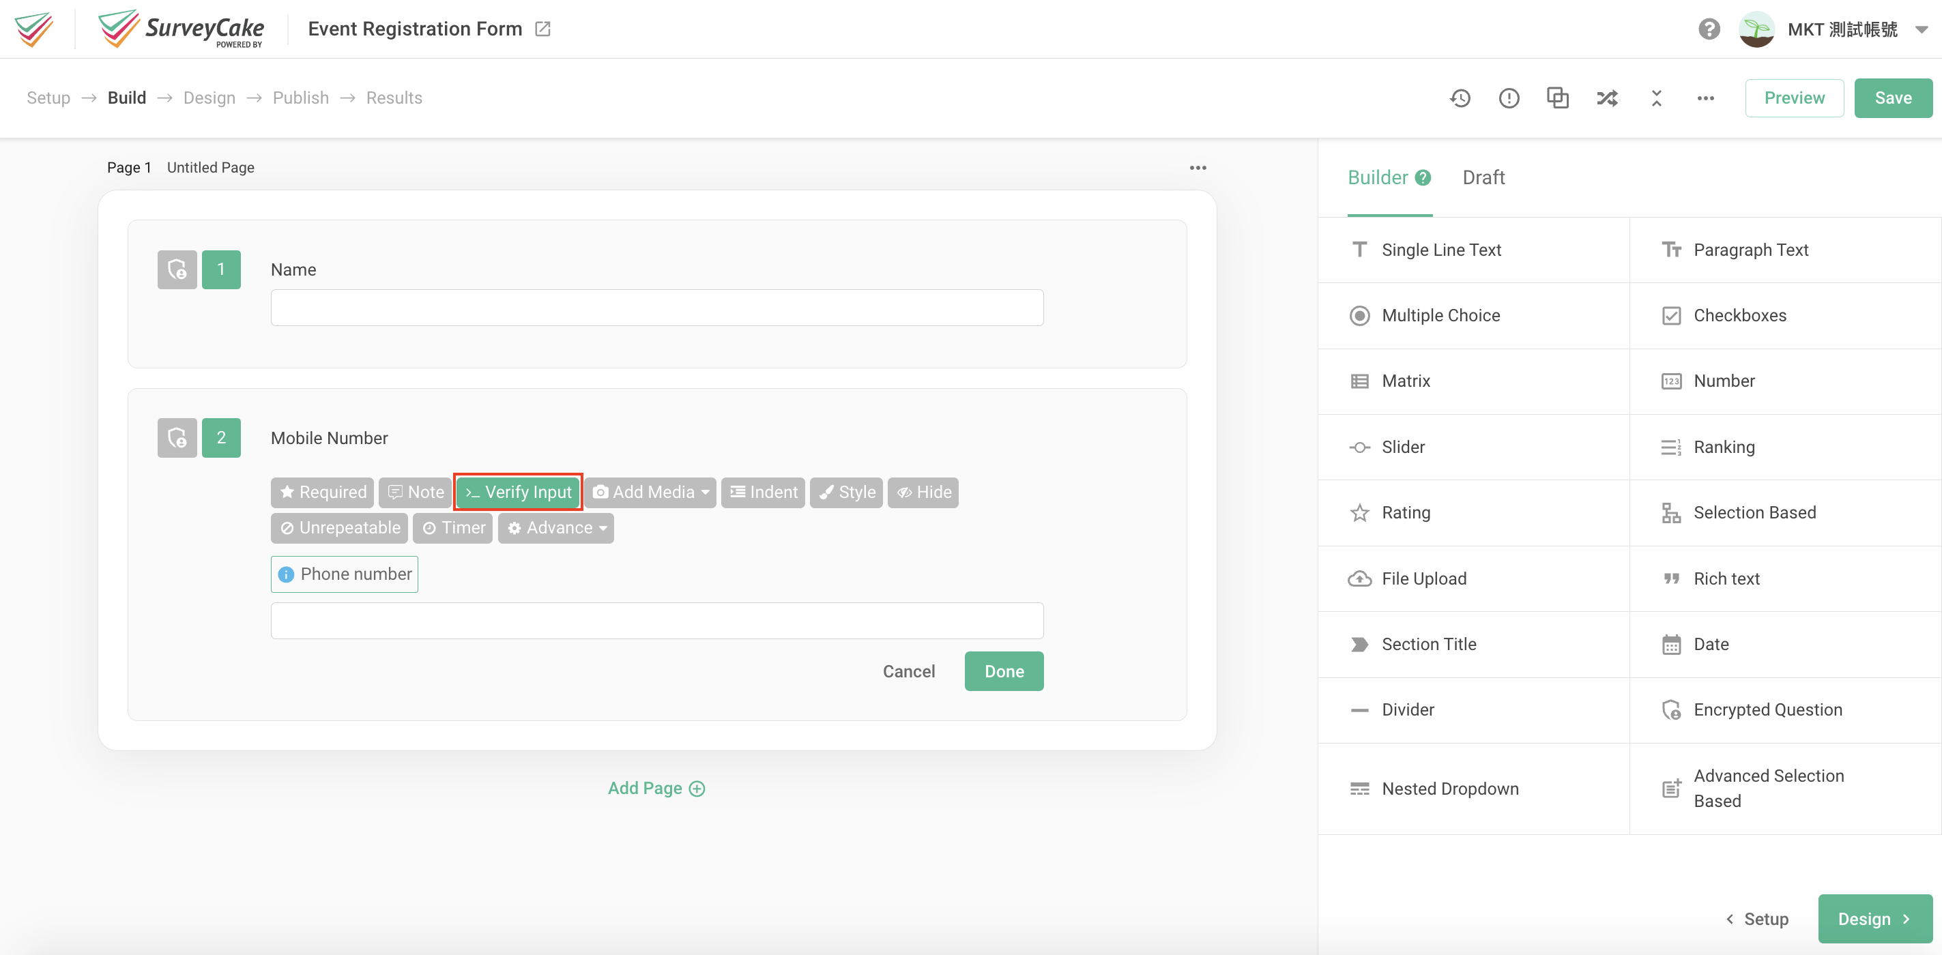Click the shuffle randomize icon

tap(1606, 98)
